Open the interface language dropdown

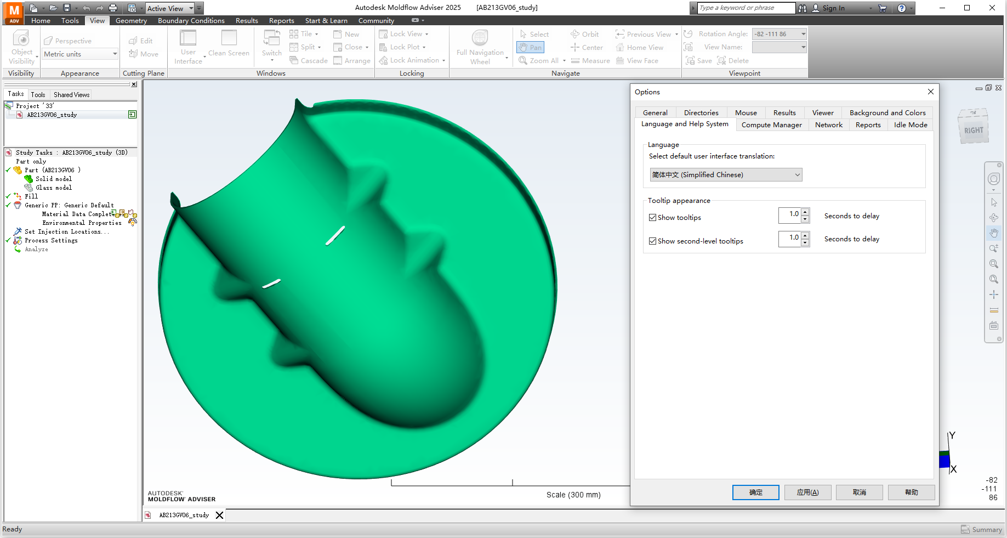click(726, 175)
